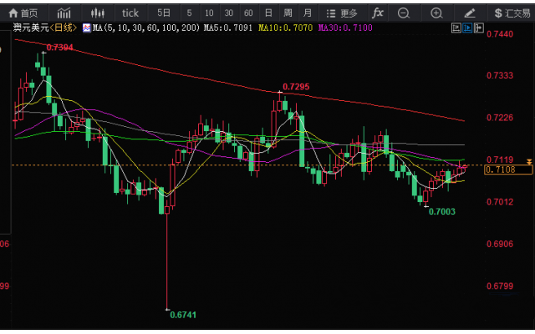Select the 10-minute period
The width and height of the screenshot is (535, 334).
click(209, 13)
